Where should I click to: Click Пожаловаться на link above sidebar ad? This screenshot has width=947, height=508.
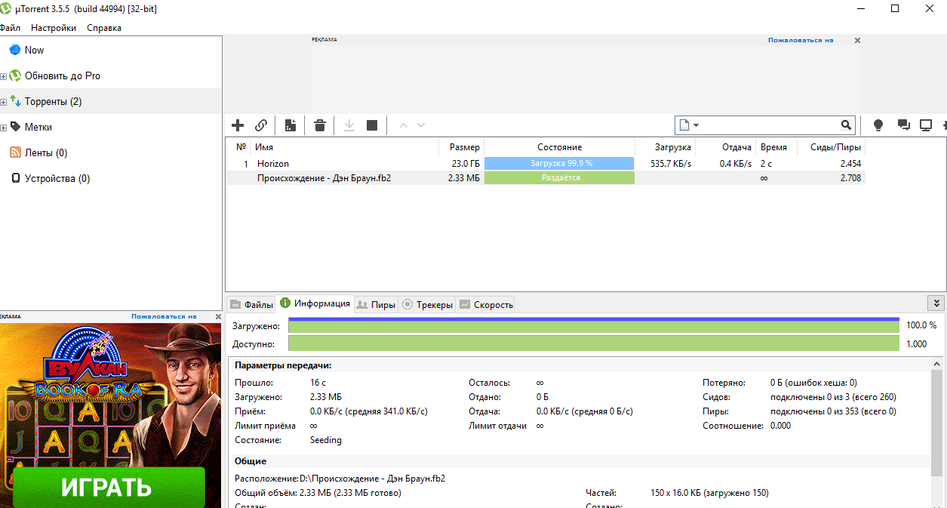click(164, 316)
